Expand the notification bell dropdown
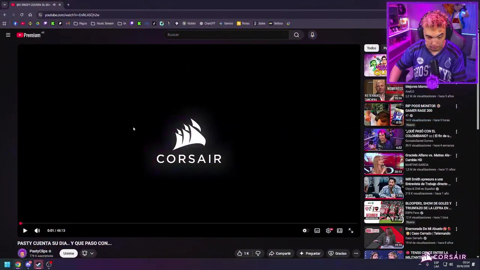The width and height of the screenshot is (480, 270). [88, 253]
